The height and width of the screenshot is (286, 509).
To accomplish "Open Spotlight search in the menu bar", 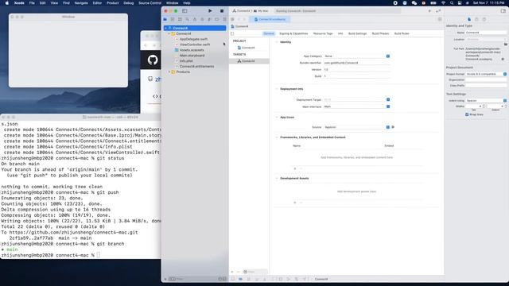I will pyautogui.click(x=452, y=3).
